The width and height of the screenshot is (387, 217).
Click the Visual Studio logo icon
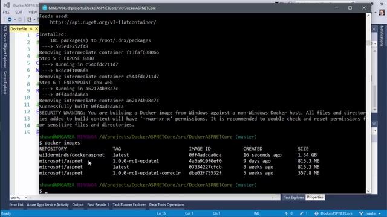click(7, 5)
